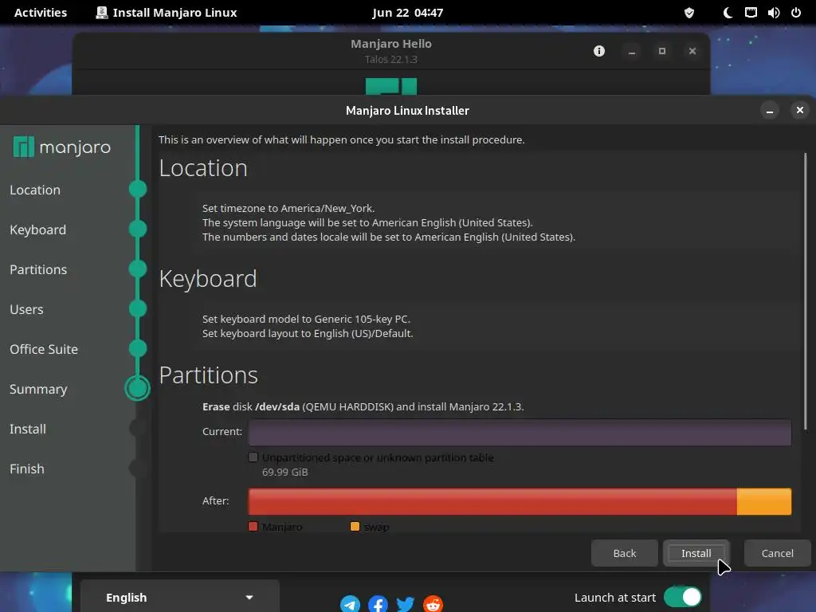
Task: Click the volume speaker tray icon
Action: (x=773, y=13)
